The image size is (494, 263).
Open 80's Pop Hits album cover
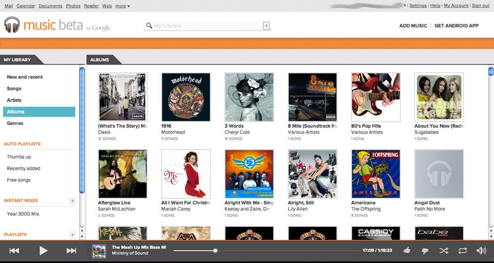[x=376, y=97]
